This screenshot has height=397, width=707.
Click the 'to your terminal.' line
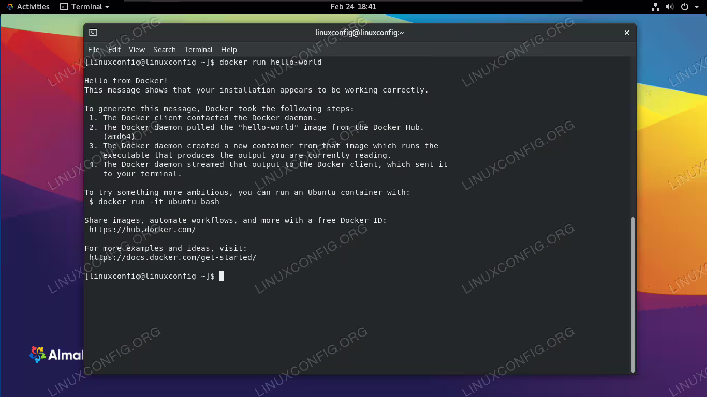(142, 174)
